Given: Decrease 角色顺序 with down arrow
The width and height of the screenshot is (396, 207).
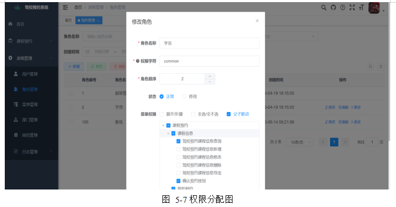Looking at the screenshot, I should coord(210,82).
